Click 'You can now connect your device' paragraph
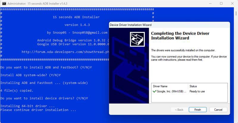 189,58
